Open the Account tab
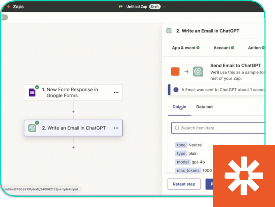This screenshot has height=207, width=275. click(x=224, y=48)
